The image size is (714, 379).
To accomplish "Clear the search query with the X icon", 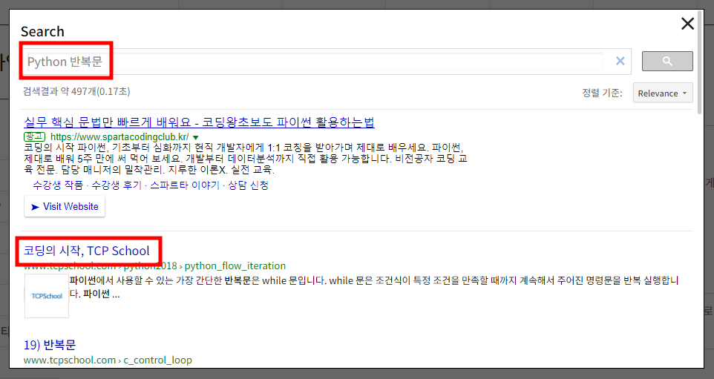I will pos(620,61).
